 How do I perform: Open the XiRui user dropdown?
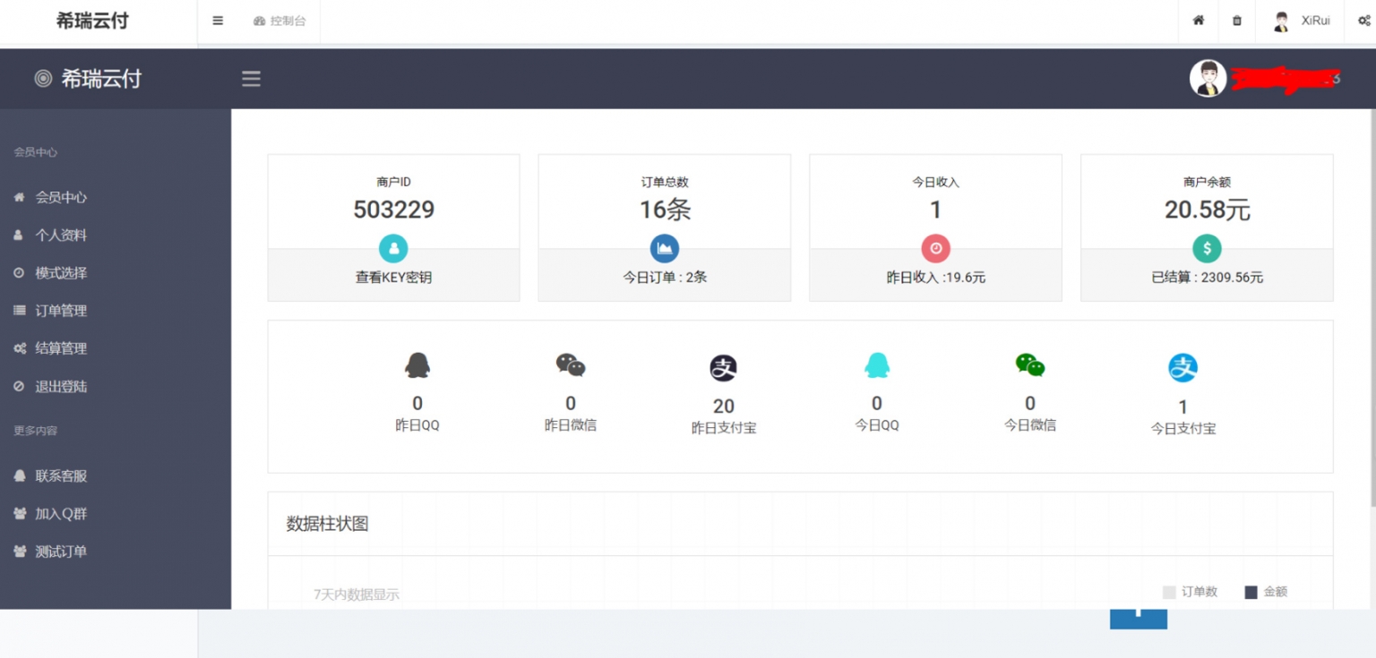pos(1305,20)
